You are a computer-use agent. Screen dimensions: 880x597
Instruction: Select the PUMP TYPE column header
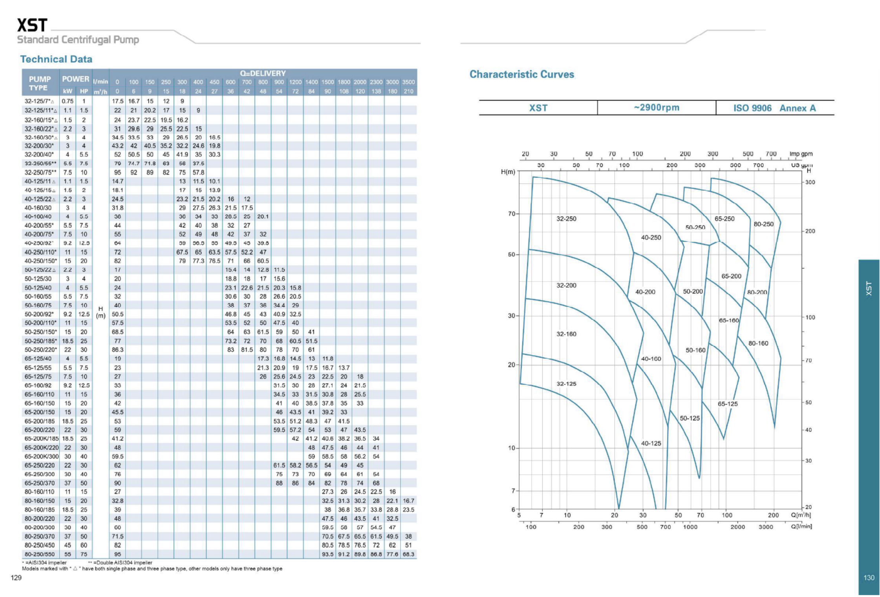(x=40, y=83)
